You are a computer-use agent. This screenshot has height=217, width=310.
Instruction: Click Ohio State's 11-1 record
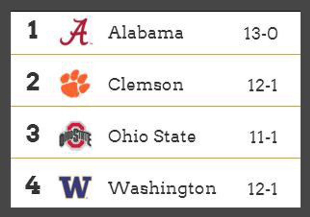point(263,137)
